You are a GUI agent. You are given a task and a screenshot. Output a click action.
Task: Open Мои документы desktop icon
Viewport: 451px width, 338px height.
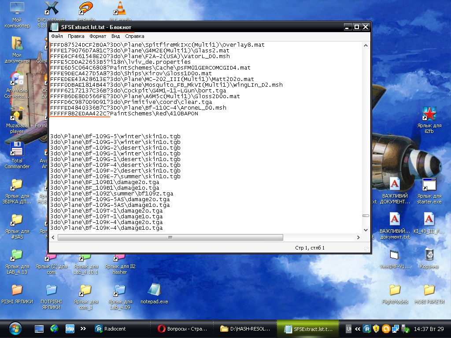click(x=17, y=49)
